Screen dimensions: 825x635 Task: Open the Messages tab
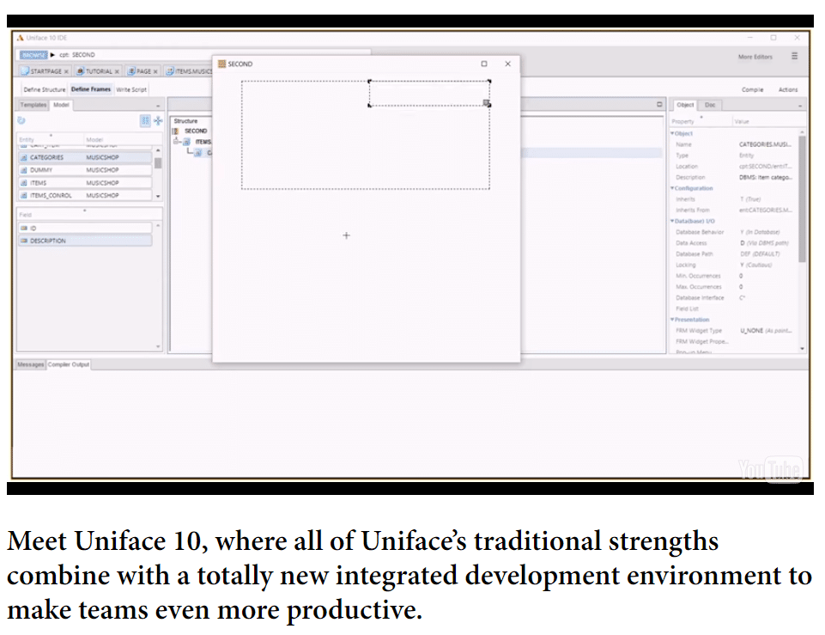[31, 364]
